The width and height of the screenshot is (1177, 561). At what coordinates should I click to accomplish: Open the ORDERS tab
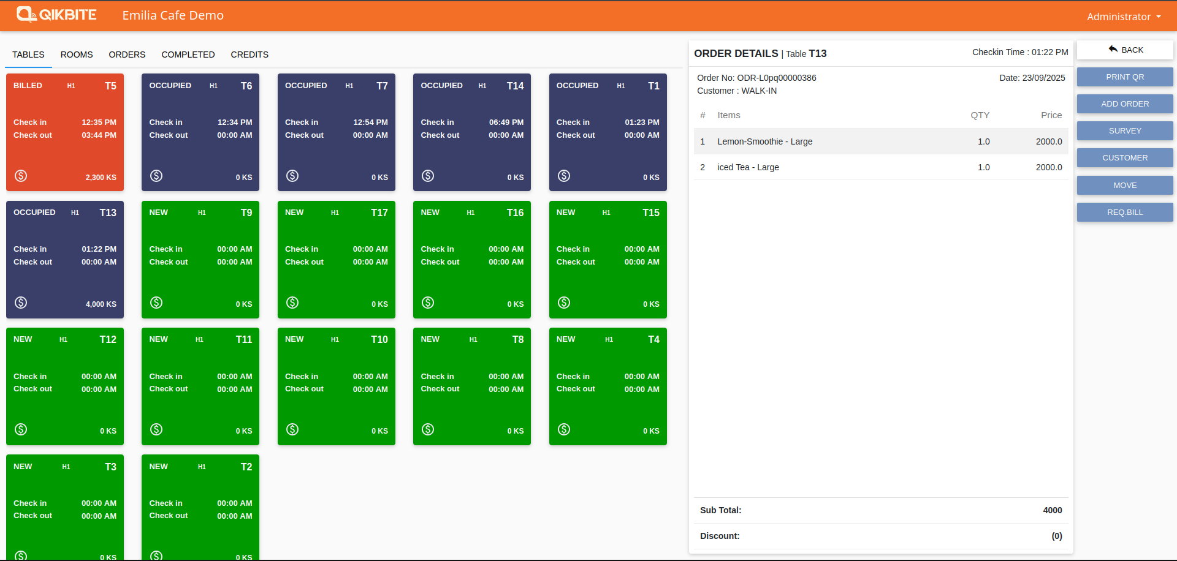click(127, 55)
